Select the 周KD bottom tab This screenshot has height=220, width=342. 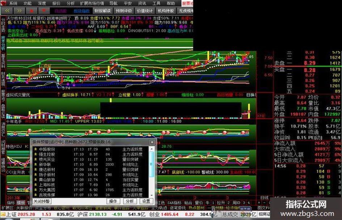pos(236,203)
